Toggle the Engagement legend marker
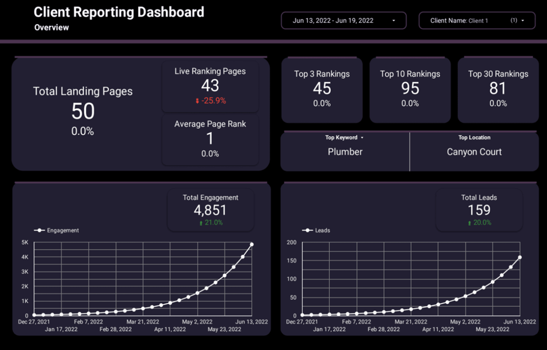The height and width of the screenshot is (350, 547). point(40,230)
